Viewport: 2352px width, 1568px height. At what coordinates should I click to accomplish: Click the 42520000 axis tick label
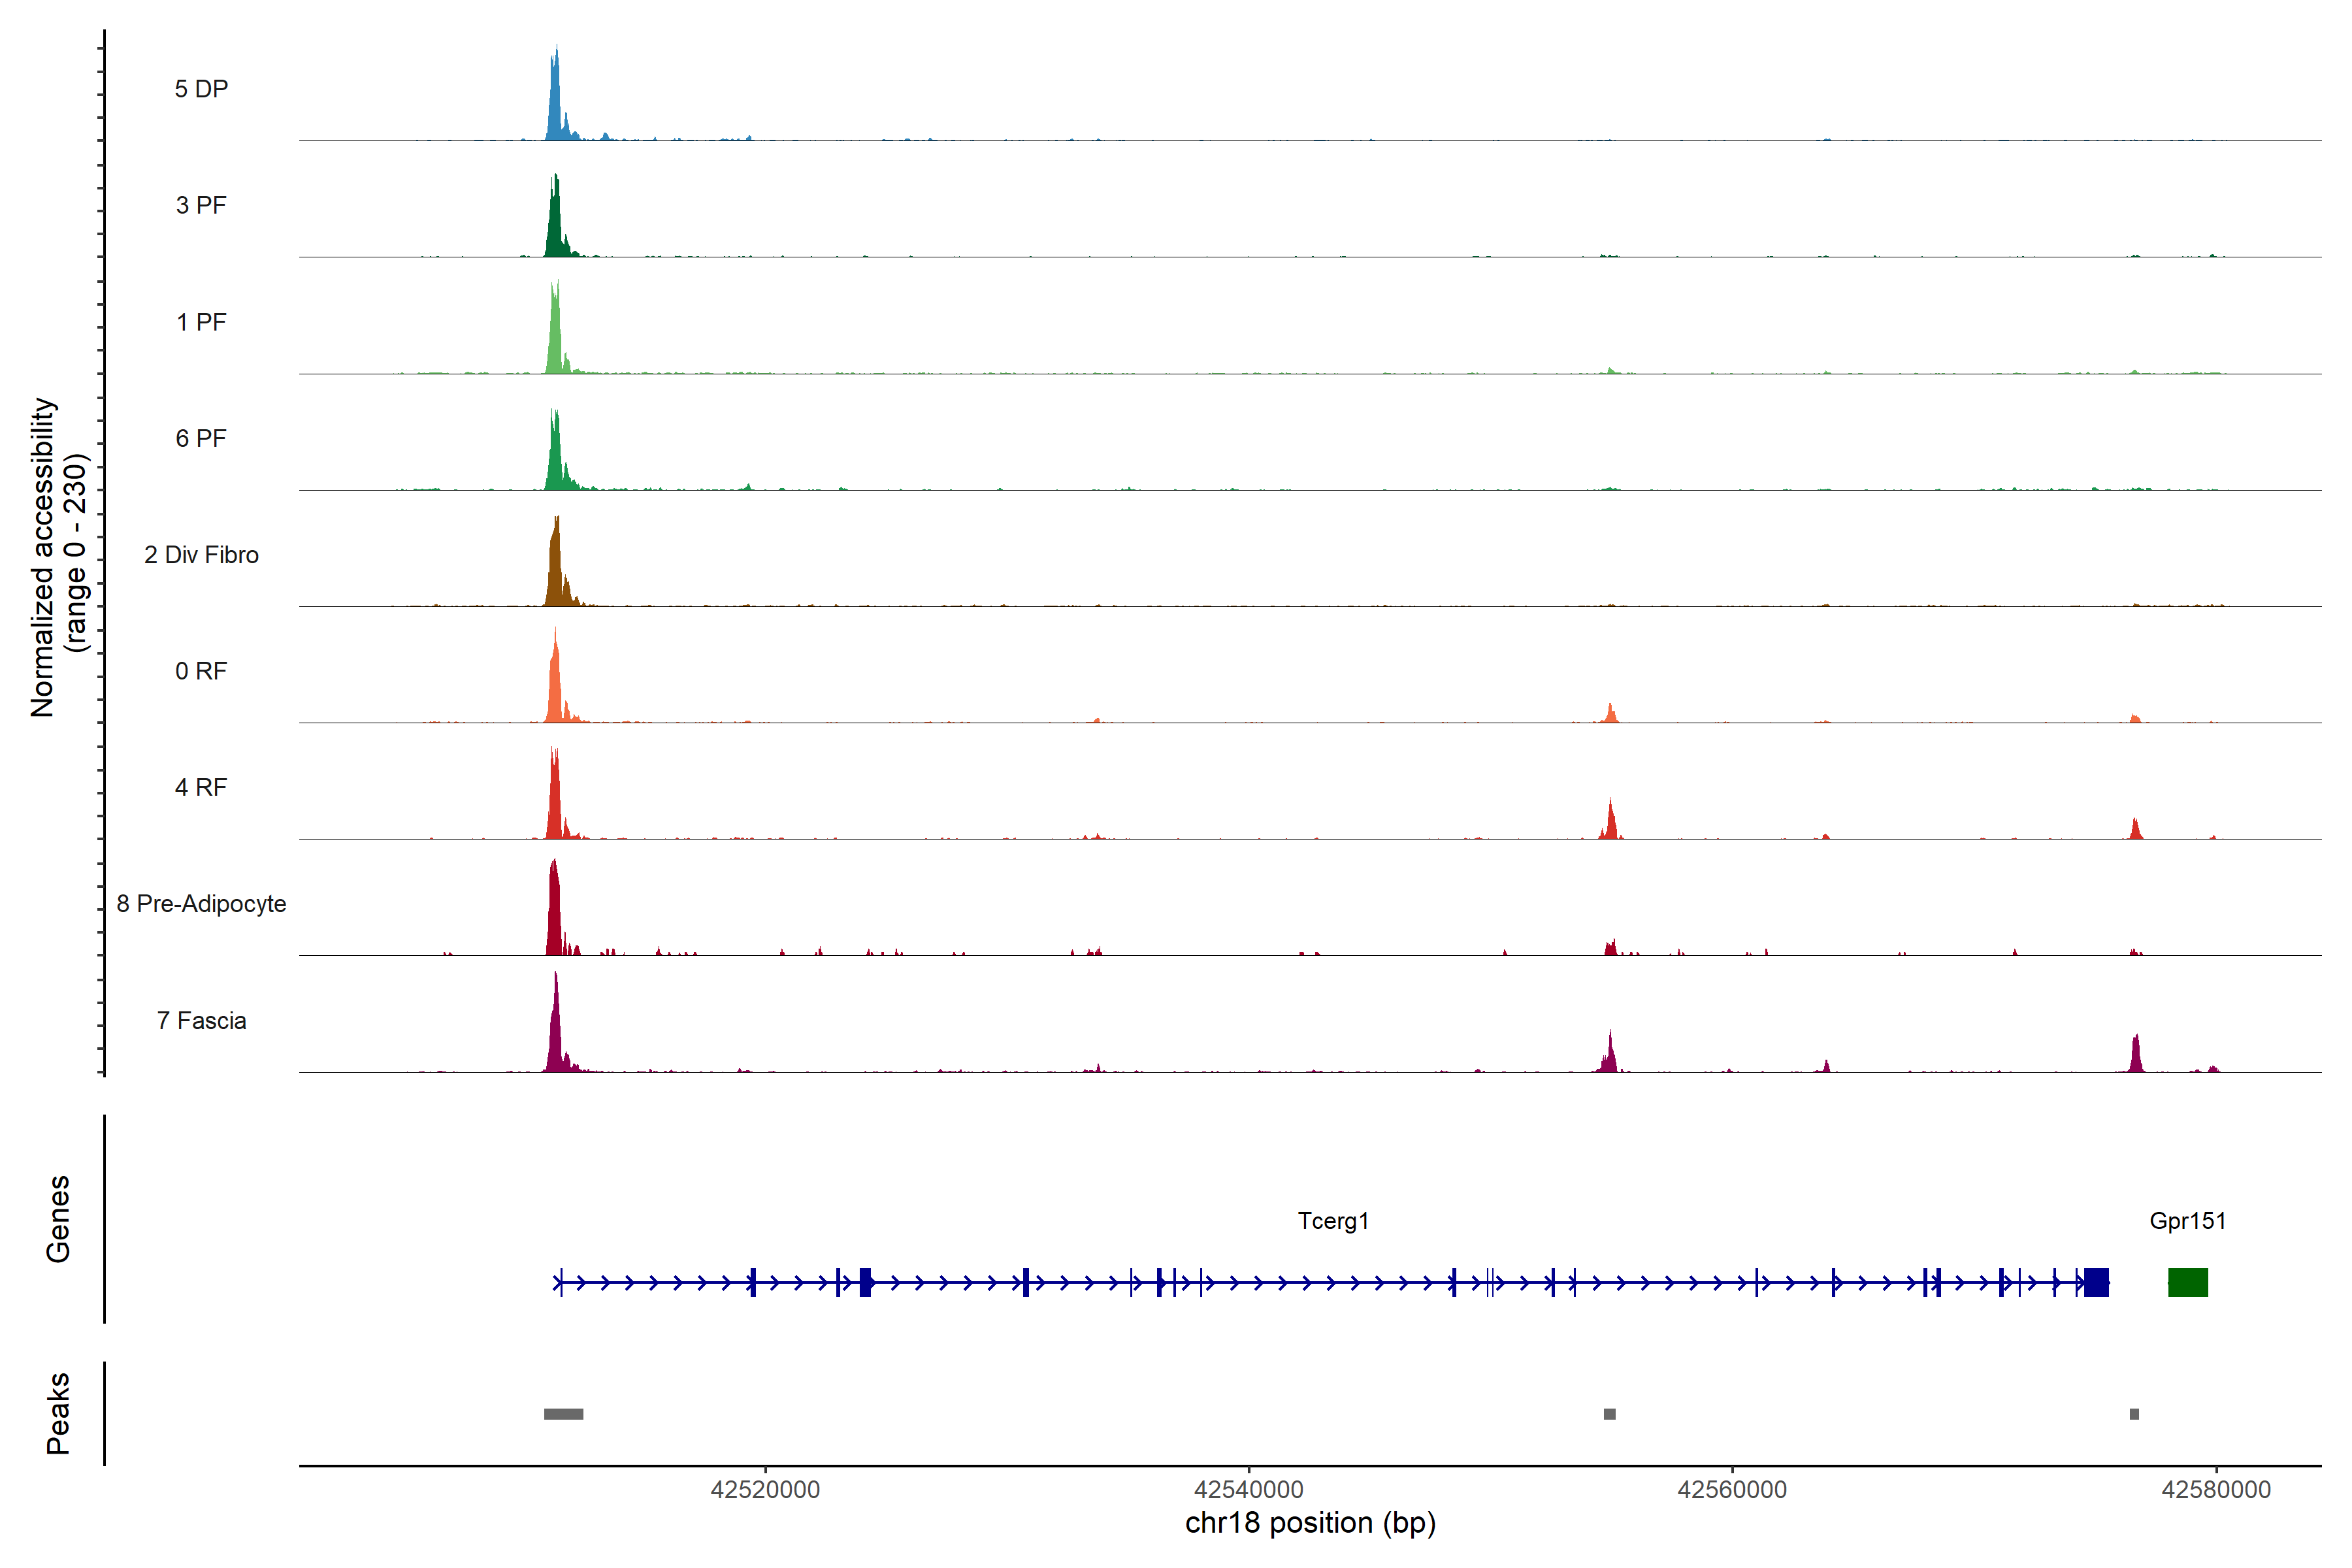pos(765,1489)
